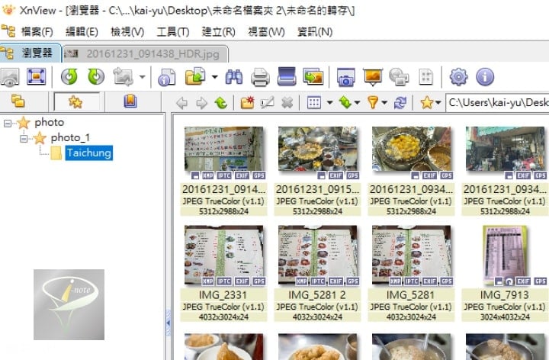Screen dimensions: 549x360
Task: Open the 檔案(F) menu
Action: pos(37,32)
